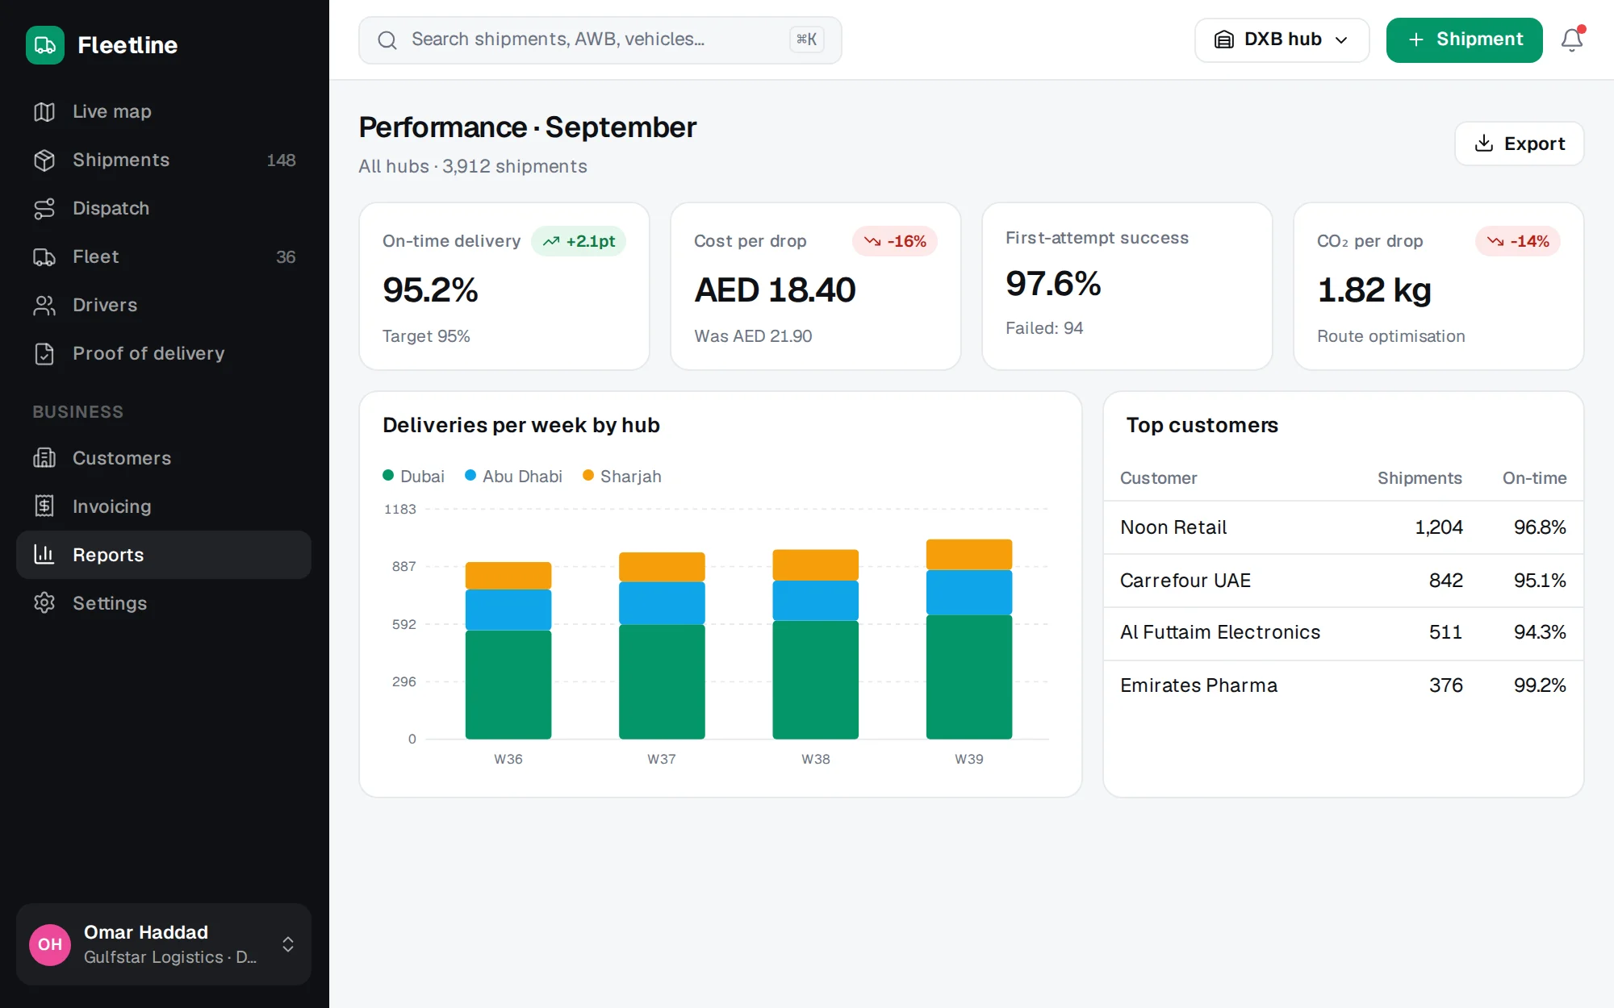Click the -16% cost per drop badge
Image resolution: width=1614 pixels, height=1008 pixels.
coord(895,241)
